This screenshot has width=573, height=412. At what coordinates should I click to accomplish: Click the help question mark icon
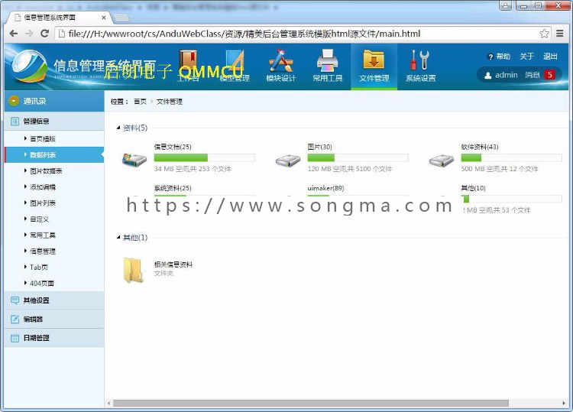490,57
